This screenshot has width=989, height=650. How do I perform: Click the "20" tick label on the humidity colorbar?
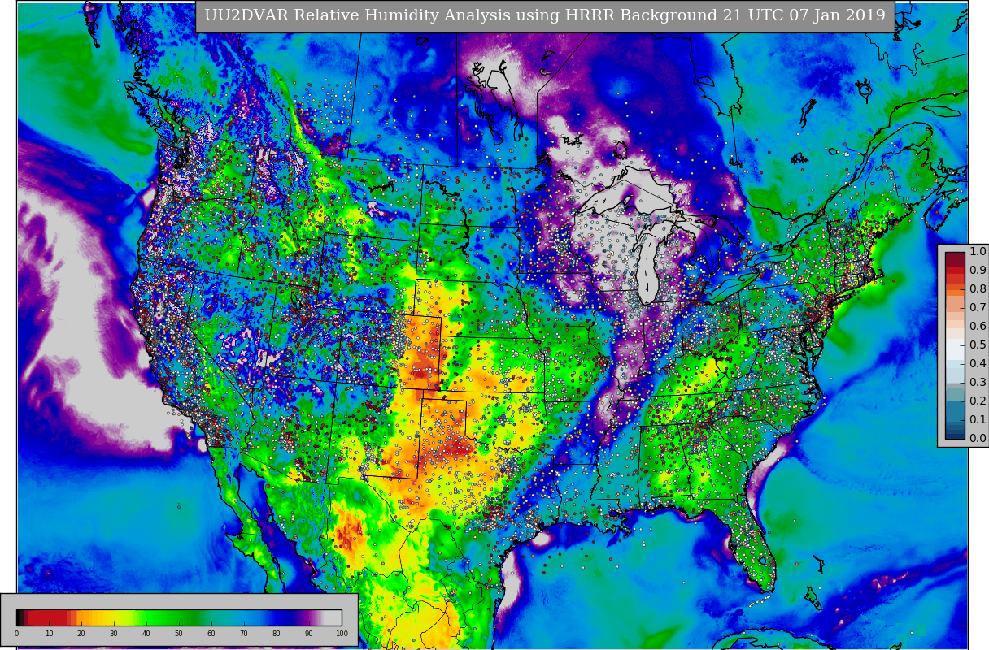[x=81, y=634]
